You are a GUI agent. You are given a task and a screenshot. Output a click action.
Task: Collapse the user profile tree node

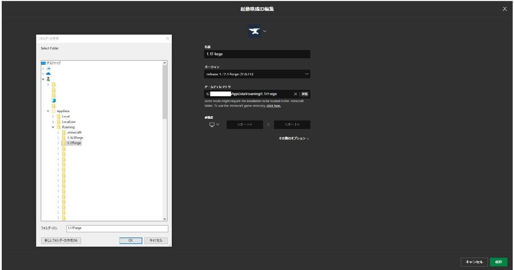(43, 79)
